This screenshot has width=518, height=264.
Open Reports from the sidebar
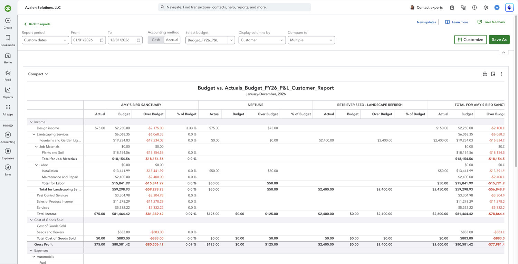pyautogui.click(x=8, y=92)
